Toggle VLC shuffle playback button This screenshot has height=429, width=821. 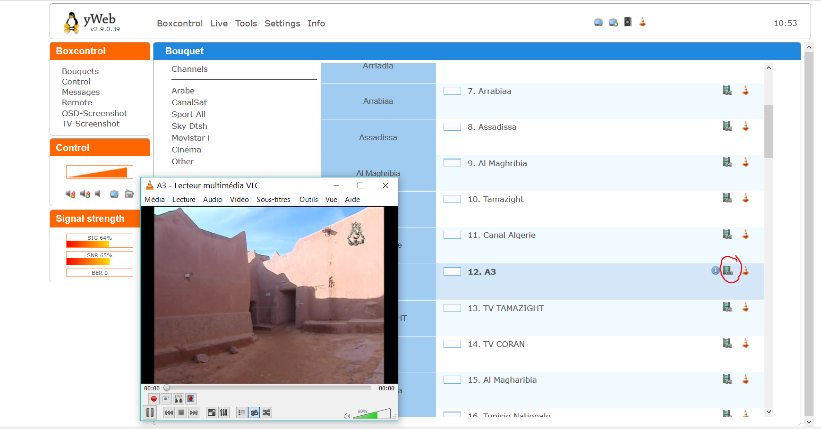[x=266, y=412]
